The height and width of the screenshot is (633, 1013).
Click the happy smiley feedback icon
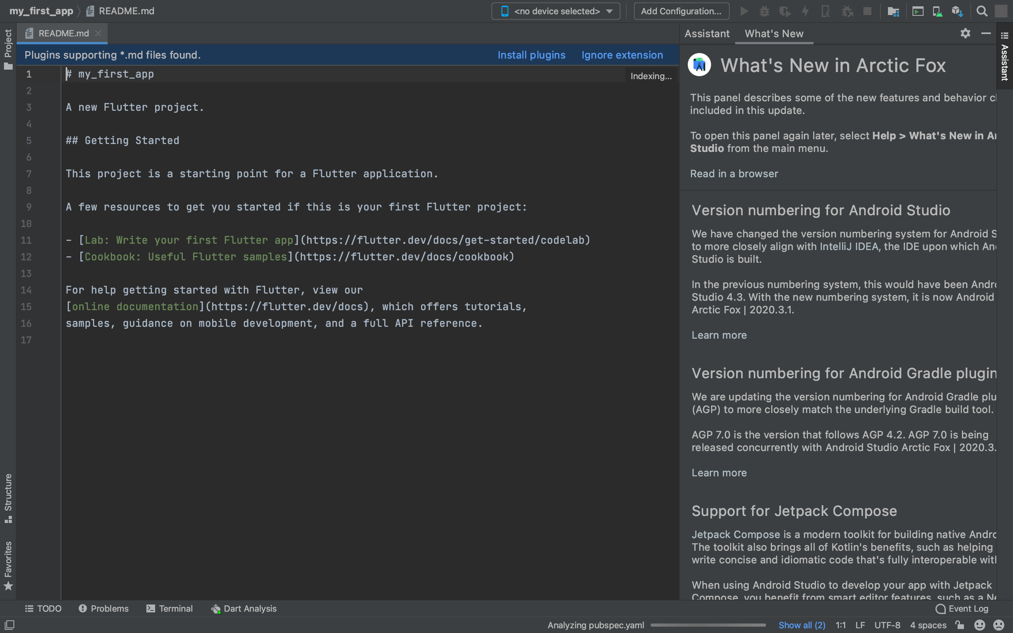tap(979, 625)
